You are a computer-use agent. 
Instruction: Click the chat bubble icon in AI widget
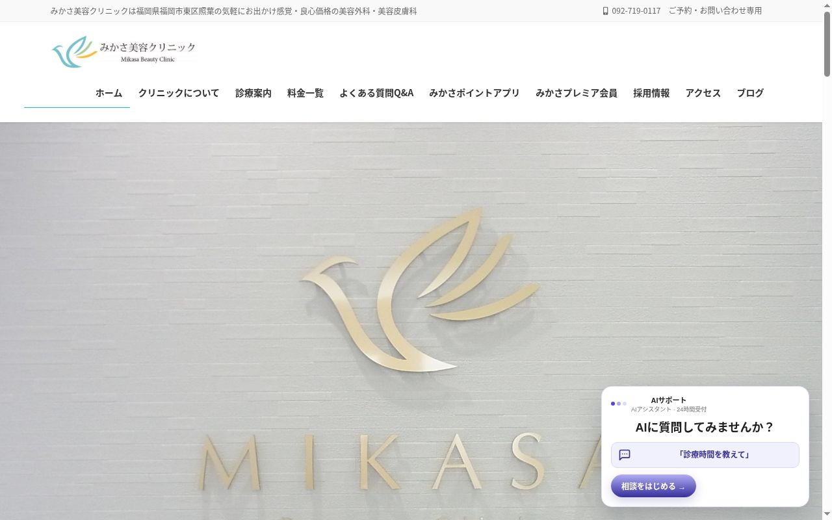pyautogui.click(x=625, y=455)
